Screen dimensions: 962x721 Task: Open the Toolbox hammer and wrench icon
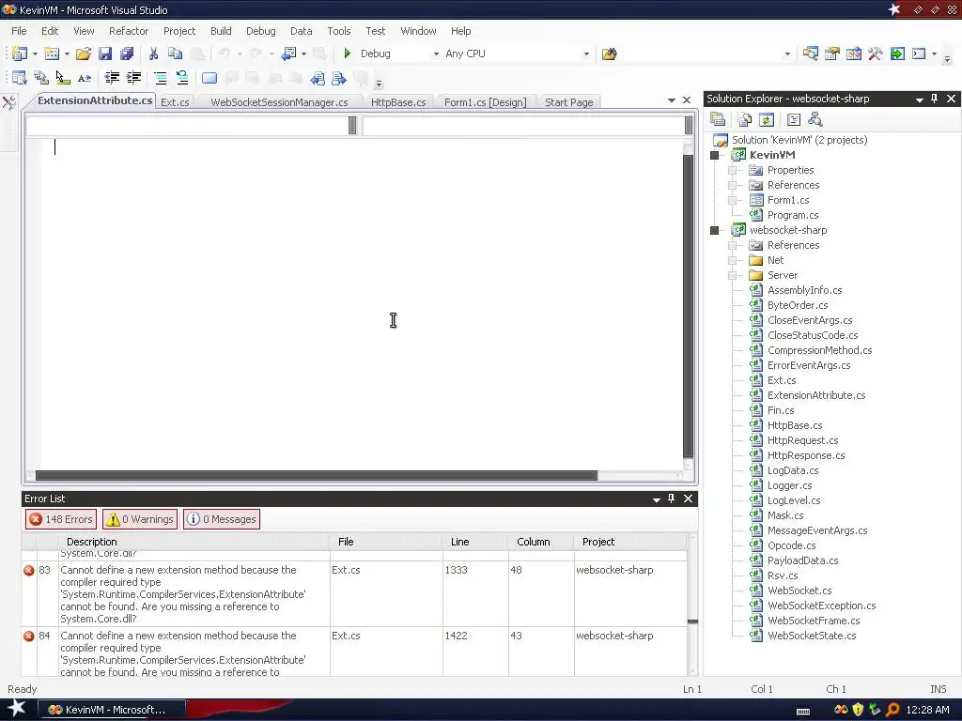coord(876,54)
